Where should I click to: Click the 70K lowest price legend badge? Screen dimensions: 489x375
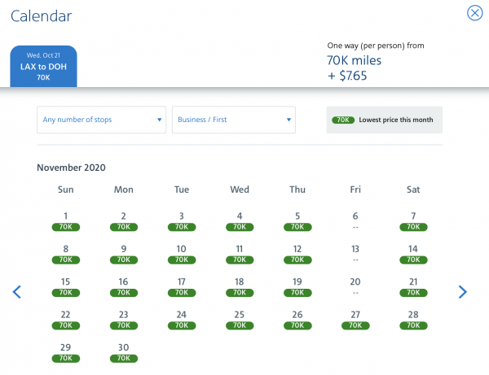[x=343, y=120]
